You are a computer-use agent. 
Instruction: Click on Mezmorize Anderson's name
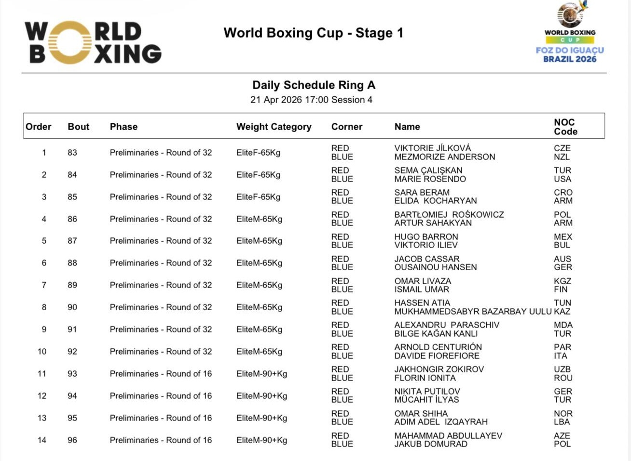[x=444, y=157]
